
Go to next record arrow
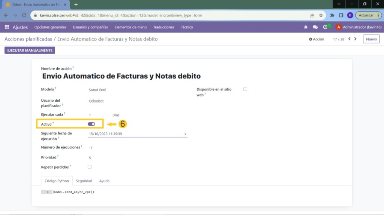point(355,39)
